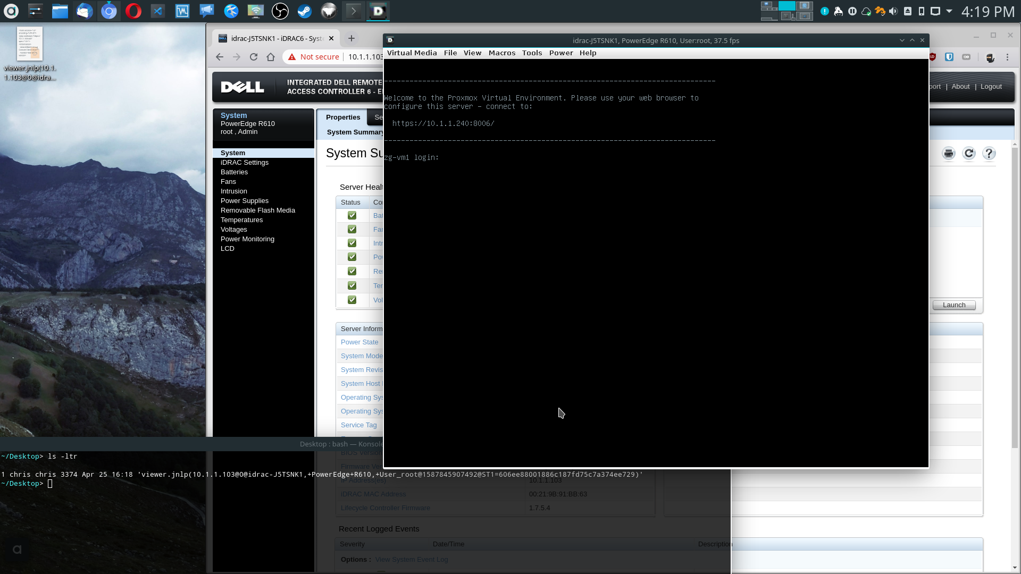Open a new browser tab
Screen dimensions: 1021x574
[352, 38]
